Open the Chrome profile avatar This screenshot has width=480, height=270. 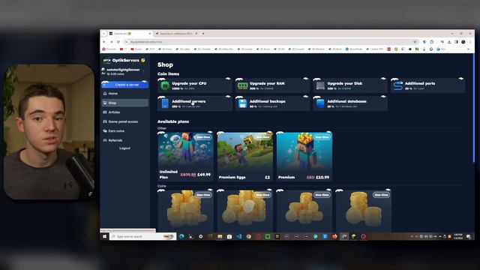(x=463, y=42)
